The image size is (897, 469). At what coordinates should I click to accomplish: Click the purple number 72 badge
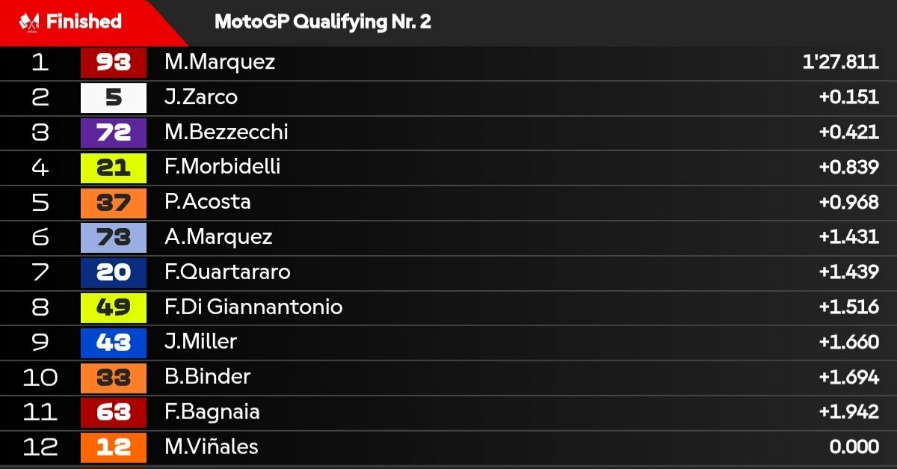[114, 132]
